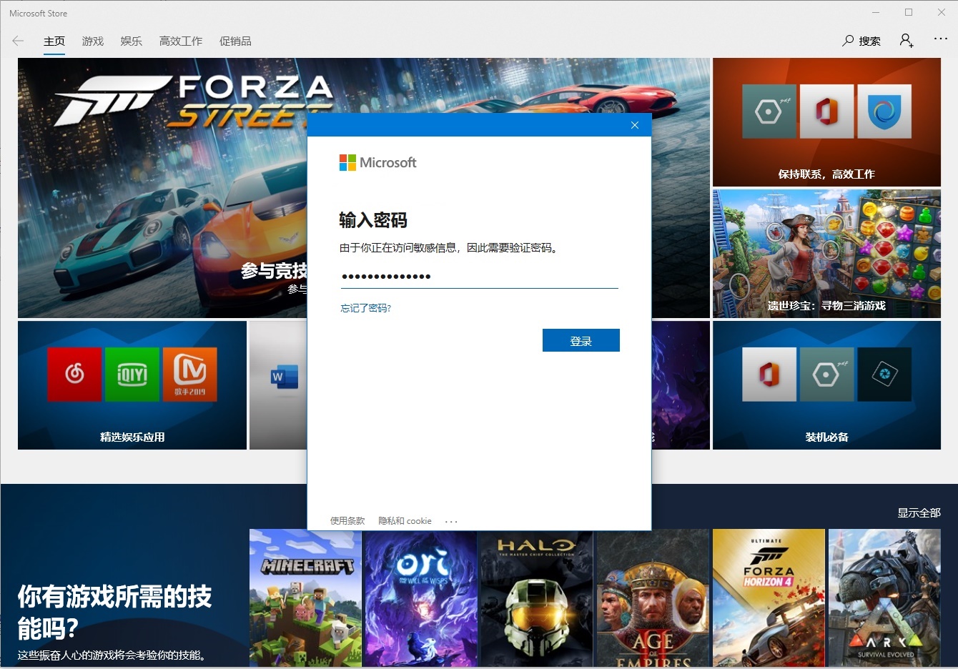Click Office icon in 装机必备 tile
The width and height of the screenshot is (958, 669).
coord(769,374)
